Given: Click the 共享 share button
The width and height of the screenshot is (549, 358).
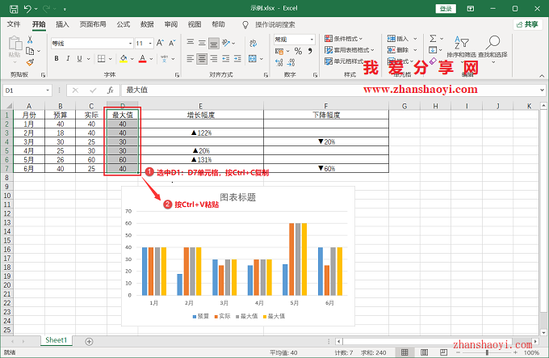Looking at the screenshot, I should pyautogui.click(x=528, y=24).
